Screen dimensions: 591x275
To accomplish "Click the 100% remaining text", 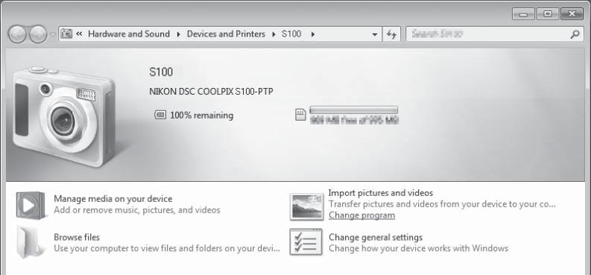I will (202, 116).
